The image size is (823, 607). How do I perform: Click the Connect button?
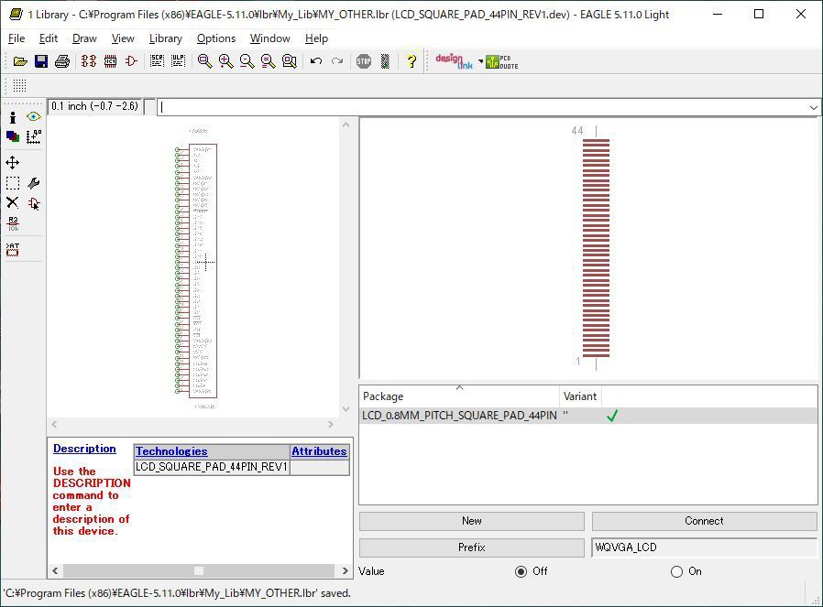[704, 521]
